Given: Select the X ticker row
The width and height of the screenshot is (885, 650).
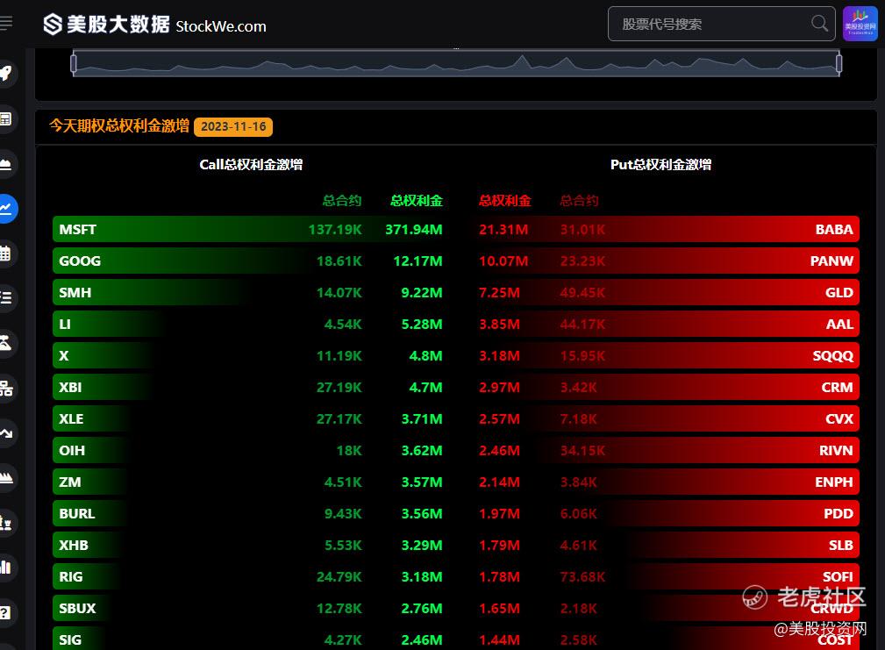Looking at the screenshot, I should click(249, 355).
